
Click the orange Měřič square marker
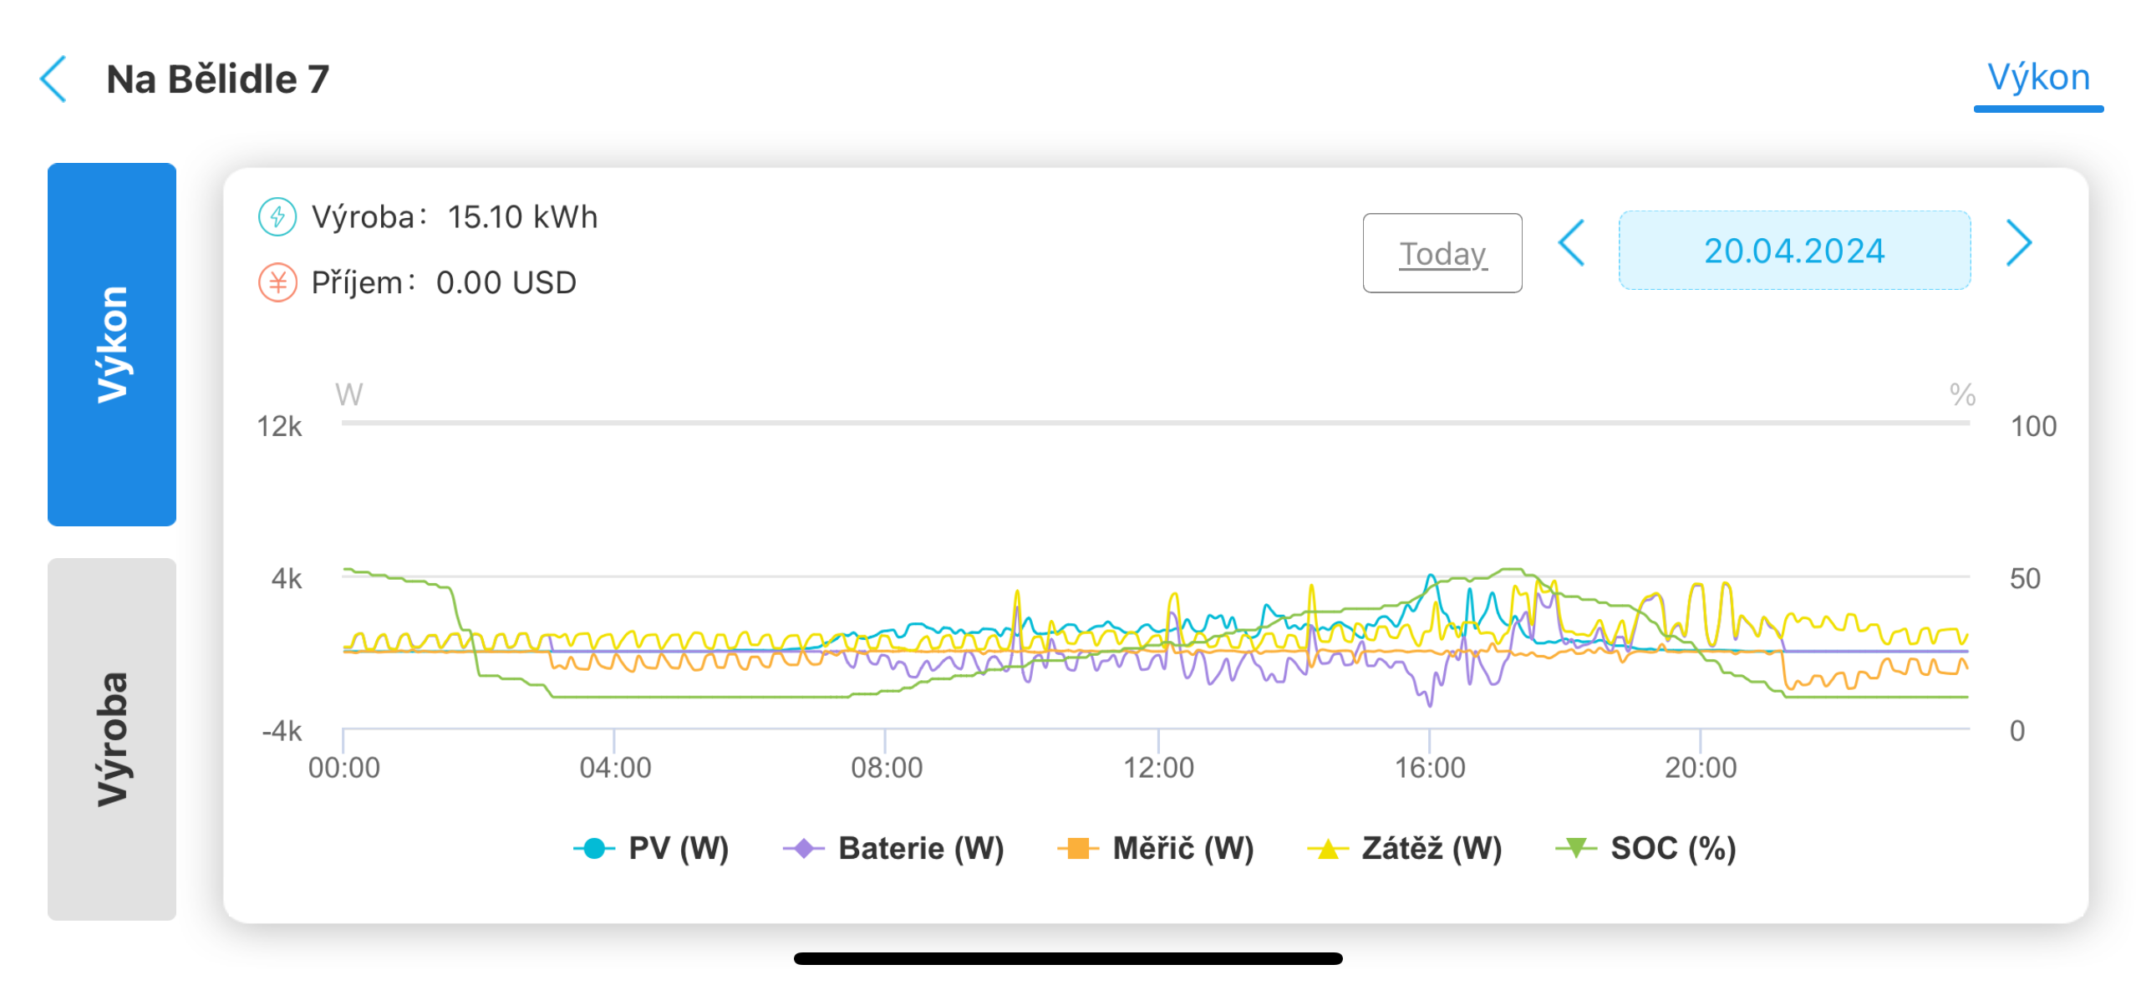tap(1077, 848)
